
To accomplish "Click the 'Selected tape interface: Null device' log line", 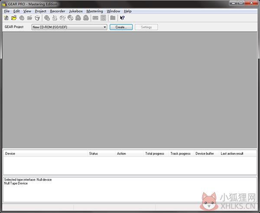I will tap(28, 180).
